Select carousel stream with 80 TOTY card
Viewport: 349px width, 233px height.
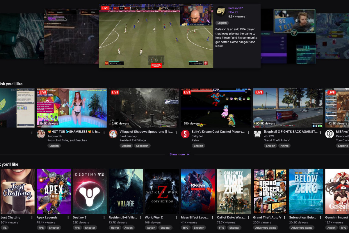pos(288,36)
